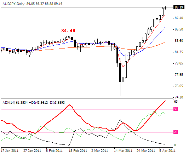Click the date label 18 Feb 2011
The width and height of the screenshot is (189, 154).
(x=78, y=151)
